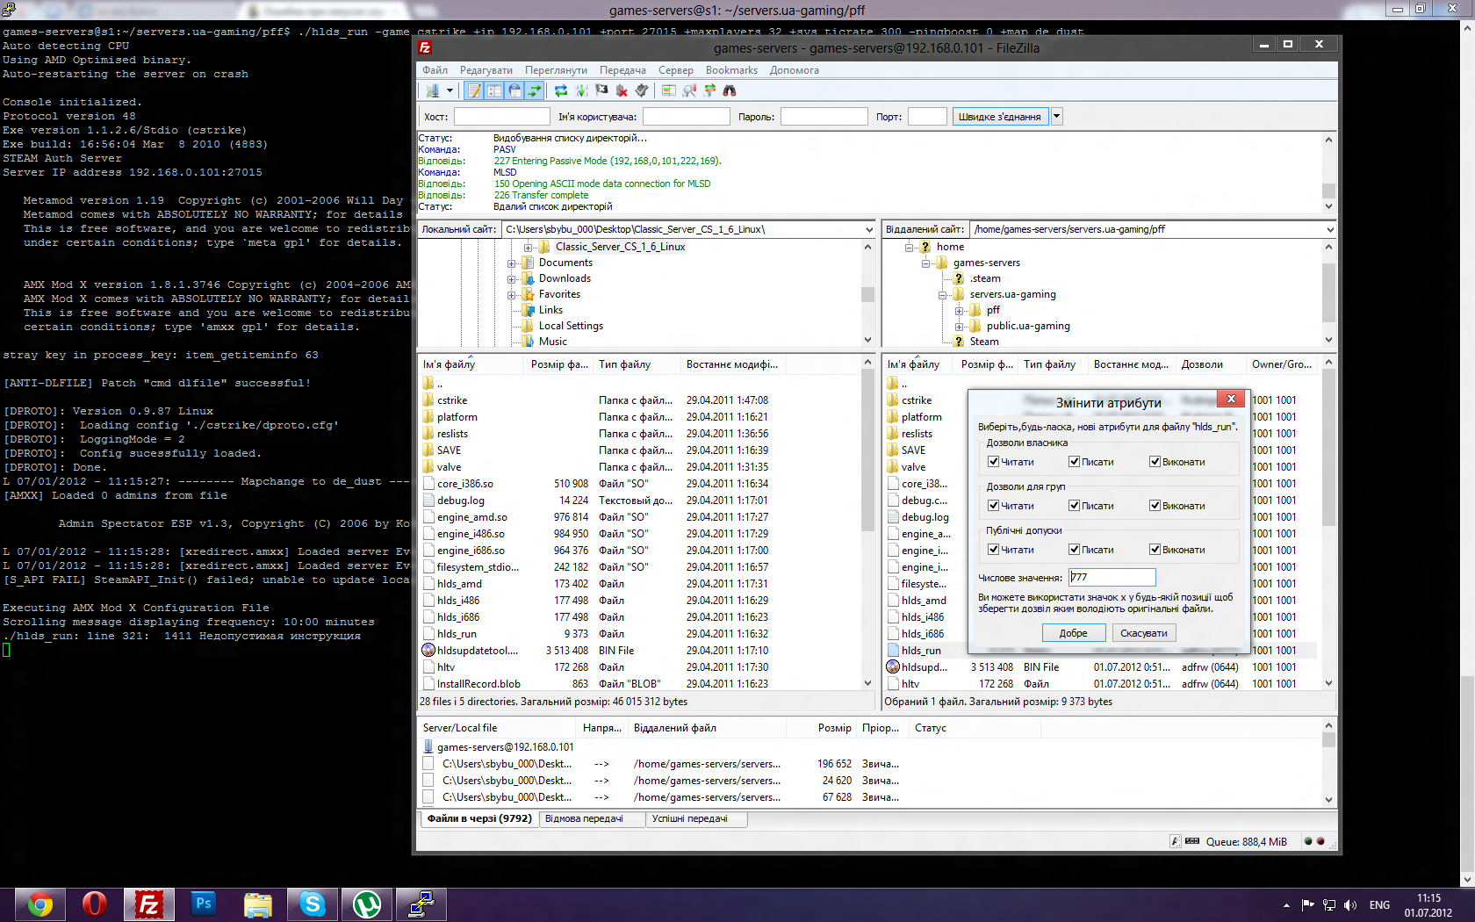
Task: Confirm attributes with the Добре button
Action: [1073, 633]
